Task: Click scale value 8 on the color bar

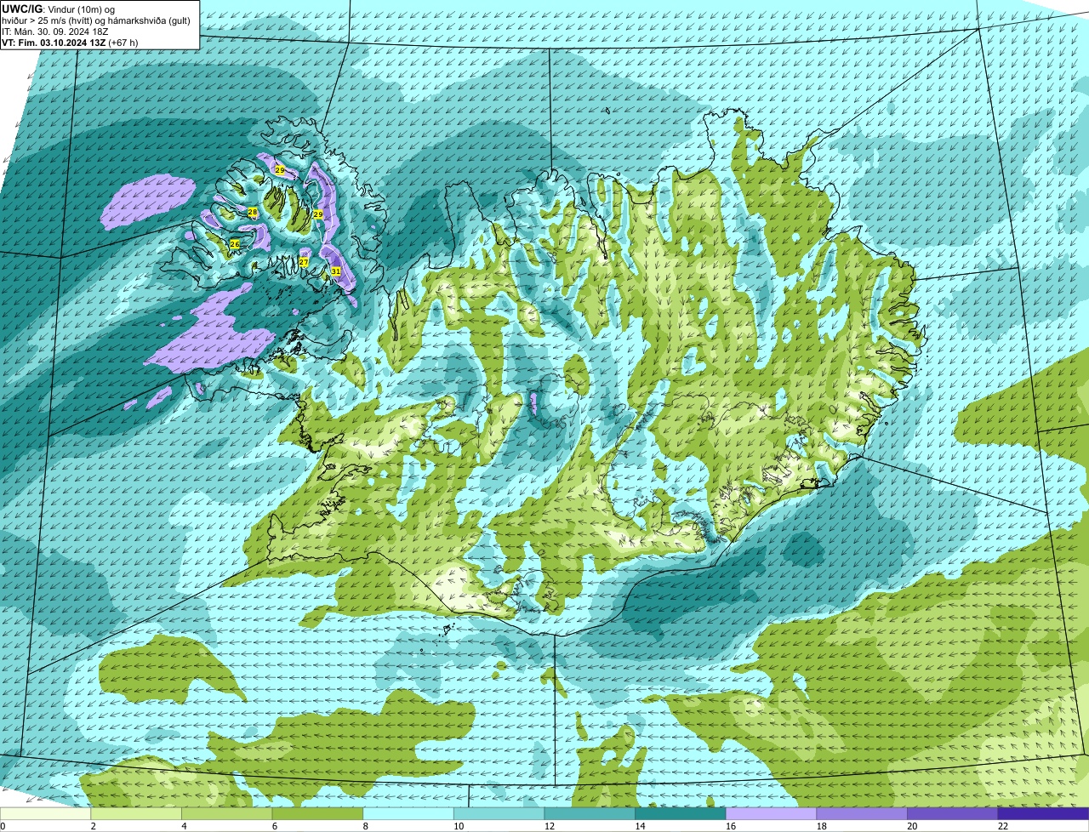Action: 365,826
